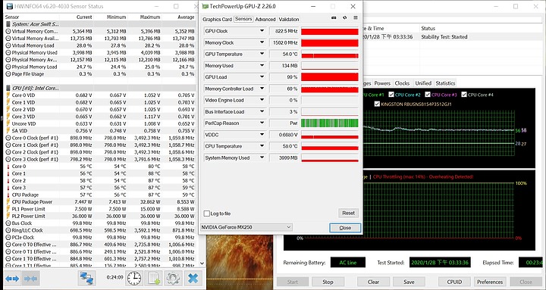Click the blue X close icon in HWiNFO toolbar
Screen dimensions: 546x290
pyautogui.click(x=193, y=278)
